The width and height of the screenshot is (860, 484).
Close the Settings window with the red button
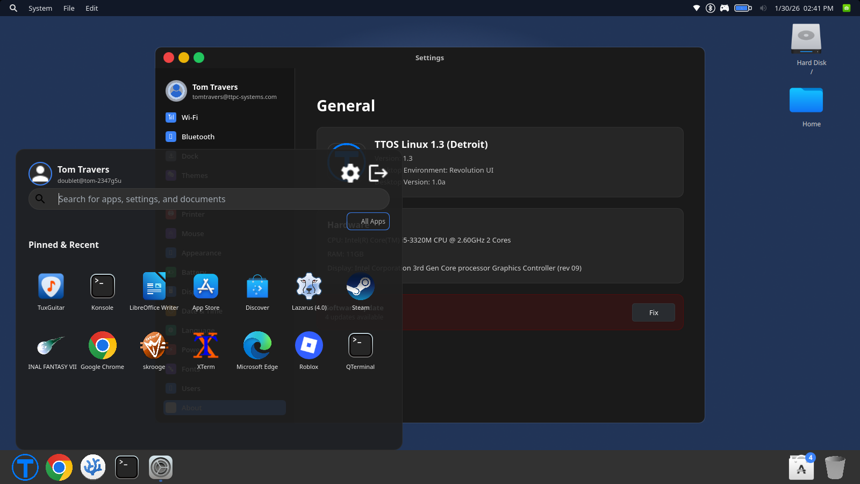coord(169,58)
